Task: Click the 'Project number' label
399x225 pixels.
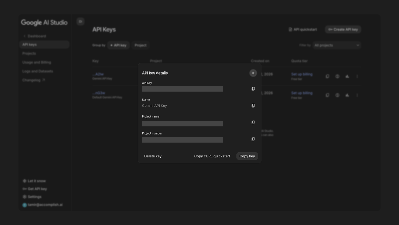Action: click(x=152, y=133)
